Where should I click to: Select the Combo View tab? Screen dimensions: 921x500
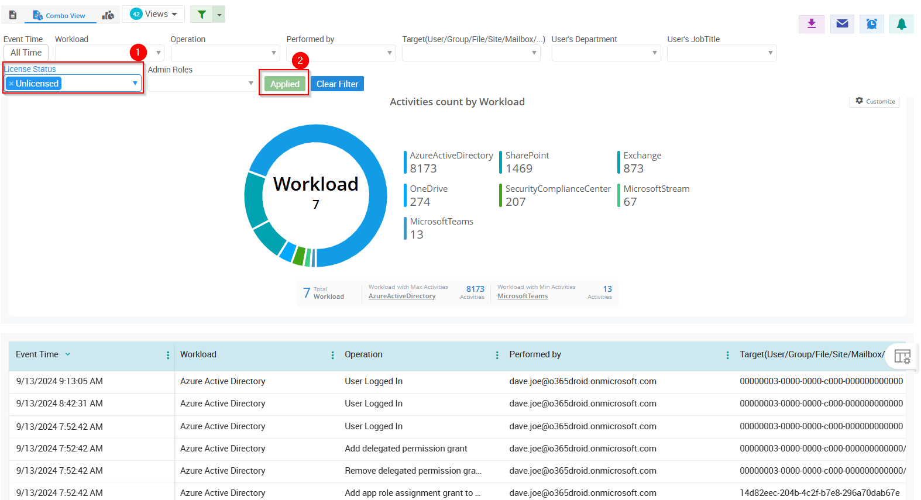pos(60,16)
